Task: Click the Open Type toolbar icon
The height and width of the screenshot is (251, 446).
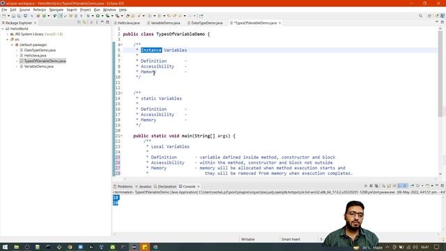Action: tap(128, 16)
